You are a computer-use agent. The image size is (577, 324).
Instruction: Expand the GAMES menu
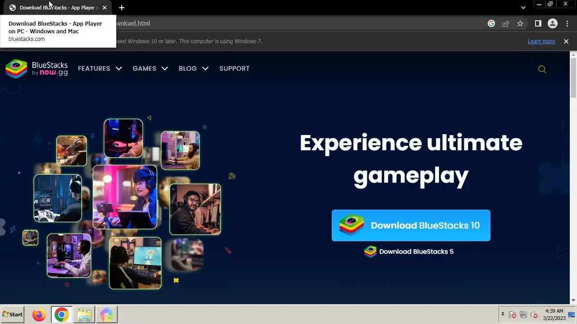[150, 68]
